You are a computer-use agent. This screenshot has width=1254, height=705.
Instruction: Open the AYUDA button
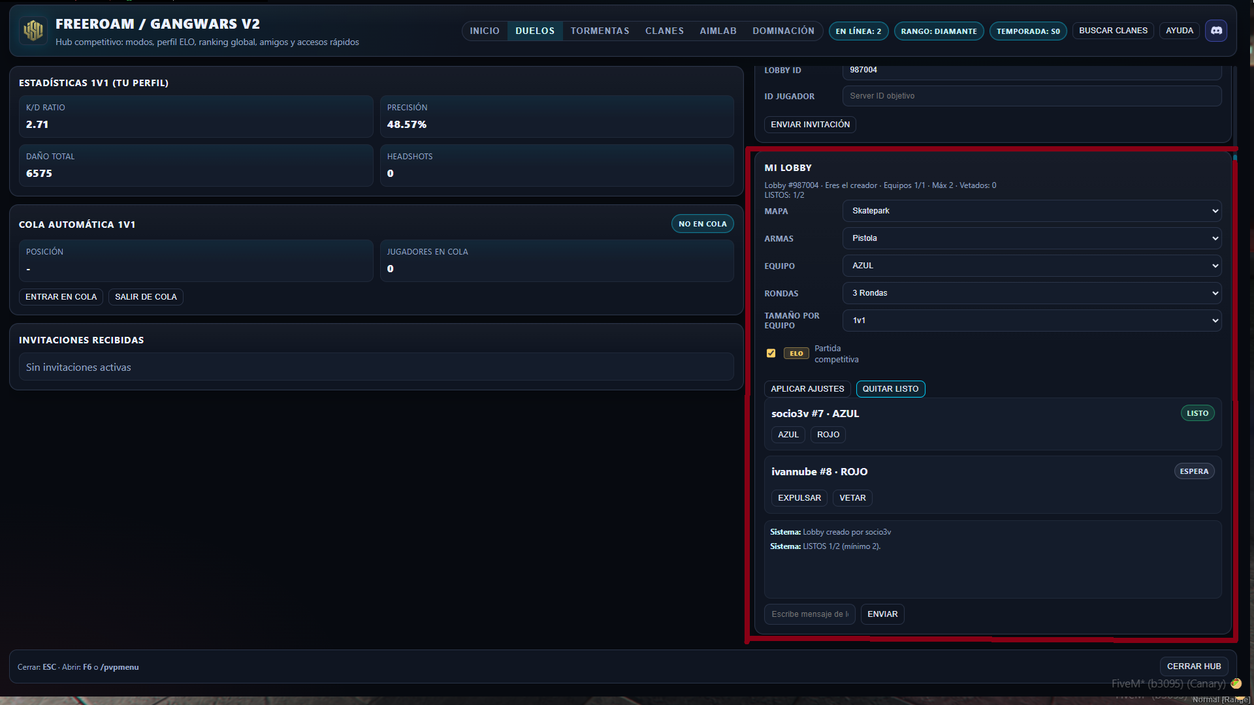1180,31
